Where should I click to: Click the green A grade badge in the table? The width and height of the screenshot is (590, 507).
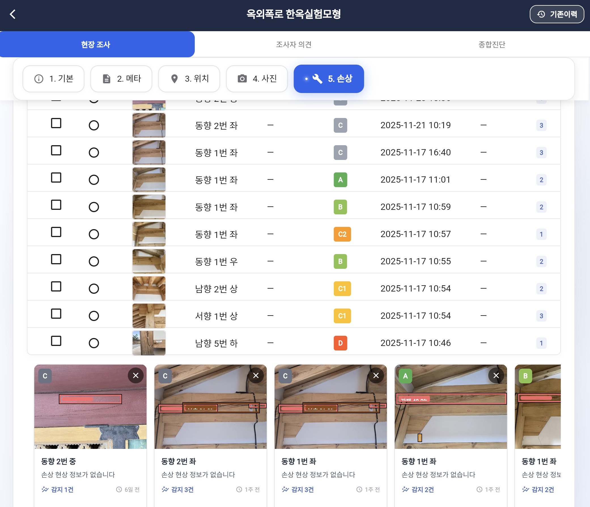coord(340,179)
